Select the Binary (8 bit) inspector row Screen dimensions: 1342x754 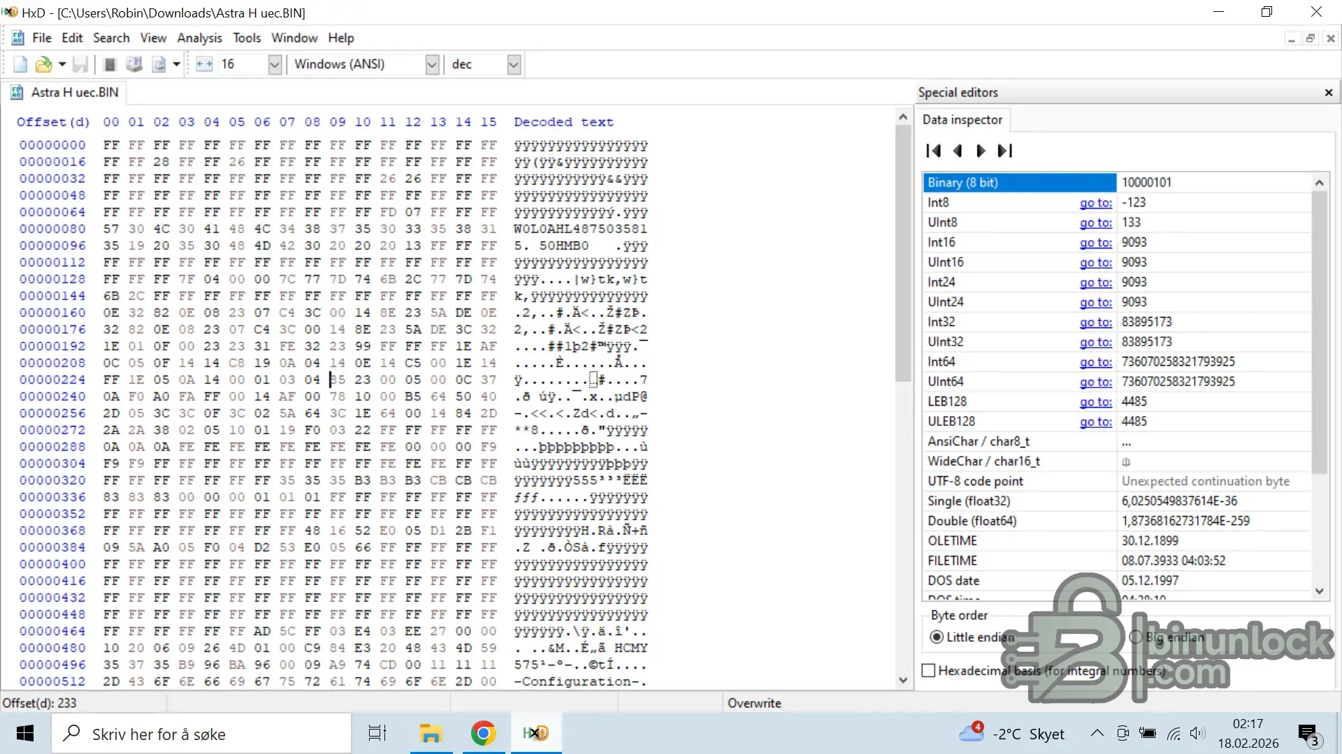pos(1019,183)
